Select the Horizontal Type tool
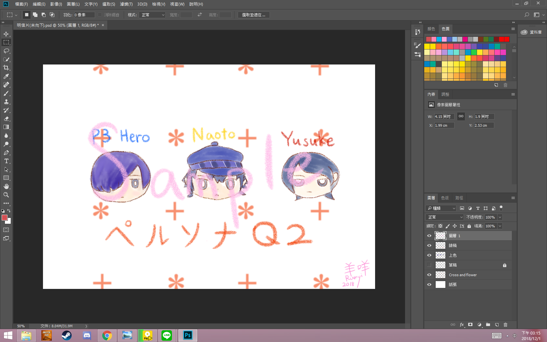This screenshot has height=342, width=547. pyautogui.click(x=6, y=161)
